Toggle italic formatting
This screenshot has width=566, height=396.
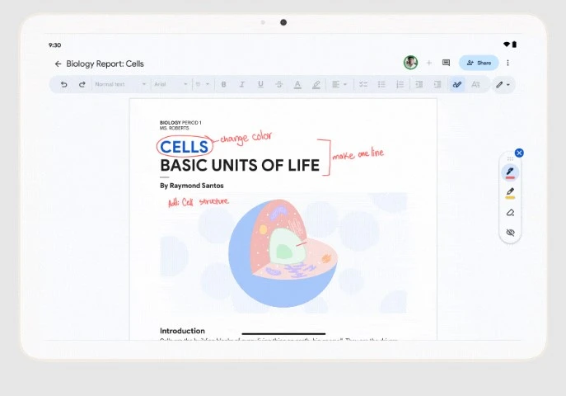241,84
